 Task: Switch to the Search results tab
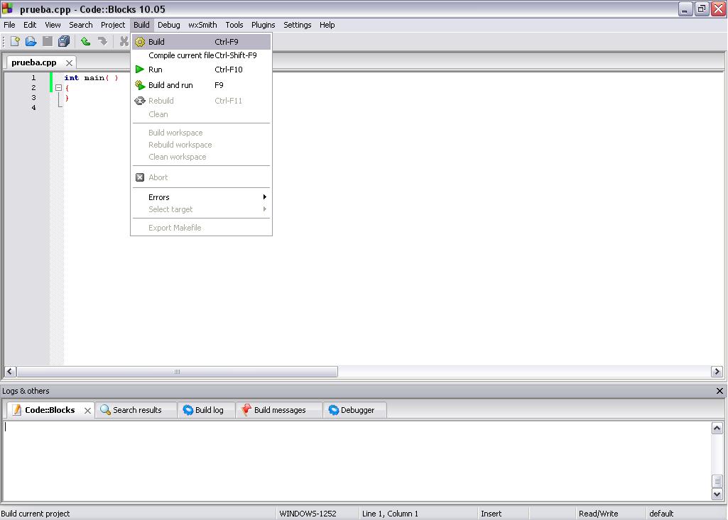(x=137, y=410)
